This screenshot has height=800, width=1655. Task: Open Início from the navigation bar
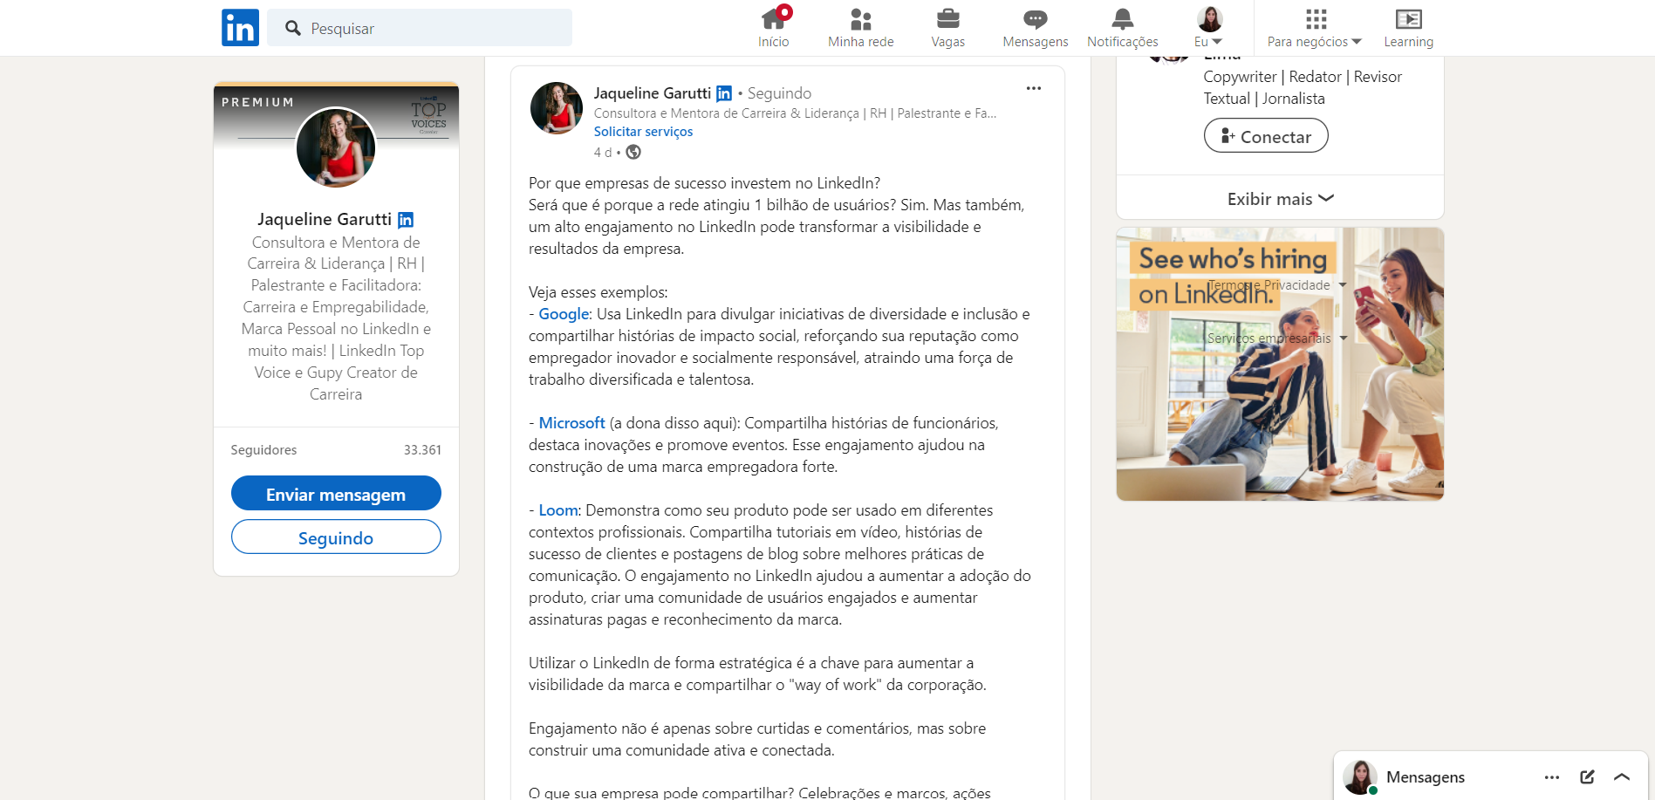(774, 28)
